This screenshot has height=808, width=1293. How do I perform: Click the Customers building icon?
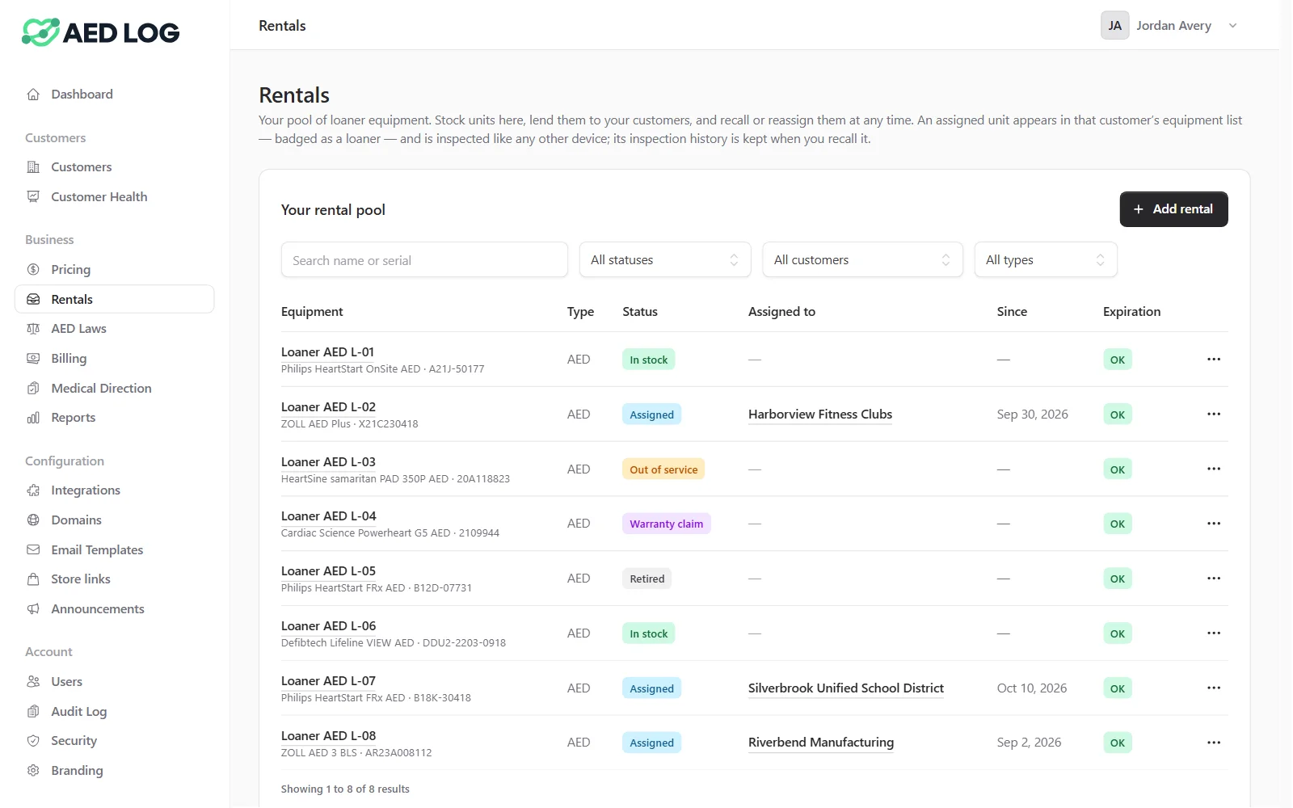(33, 167)
